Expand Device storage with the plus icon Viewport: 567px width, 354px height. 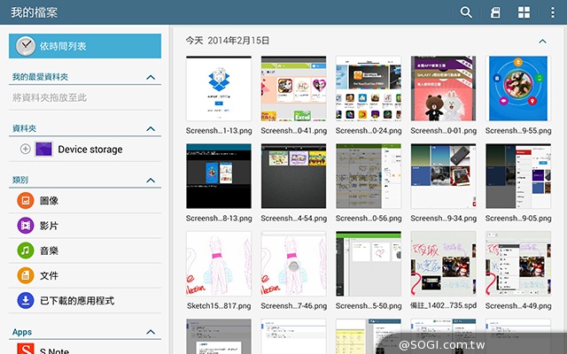pyautogui.click(x=25, y=150)
